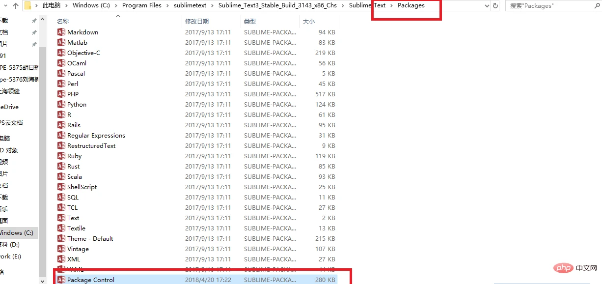Select the file icon next to Python
Image resolution: width=602 pixels, height=284 pixels.
coord(61,104)
